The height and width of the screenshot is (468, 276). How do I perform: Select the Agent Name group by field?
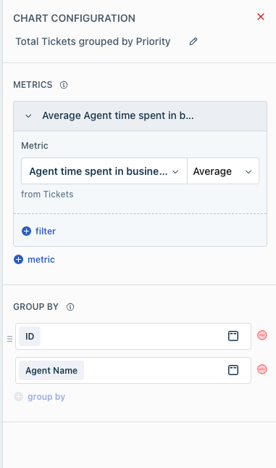(51, 370)
